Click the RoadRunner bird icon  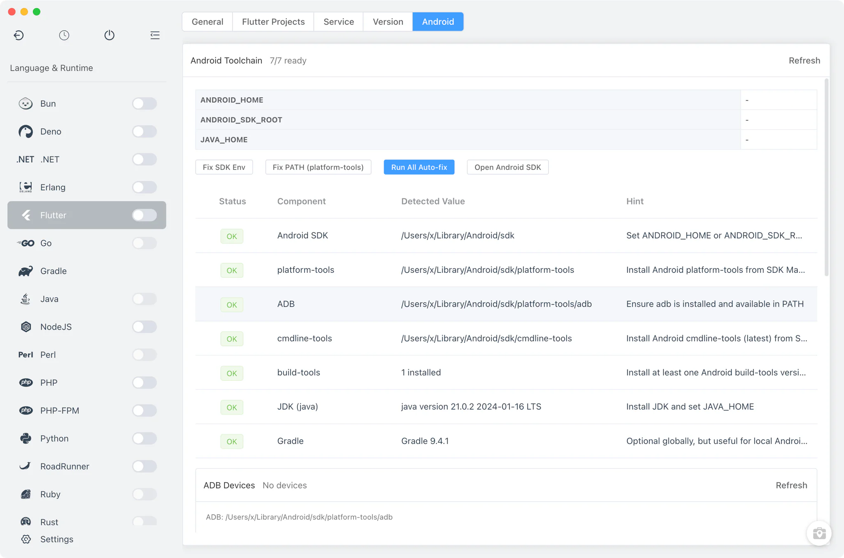26,466
